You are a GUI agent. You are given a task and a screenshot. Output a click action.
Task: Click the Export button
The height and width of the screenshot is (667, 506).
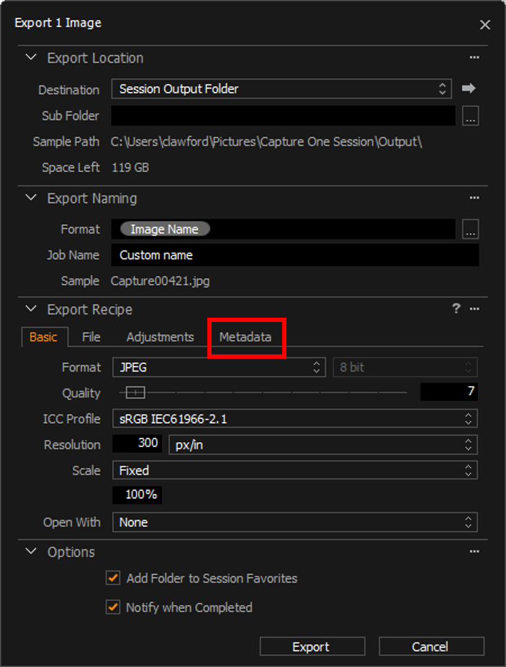(312, 646)
